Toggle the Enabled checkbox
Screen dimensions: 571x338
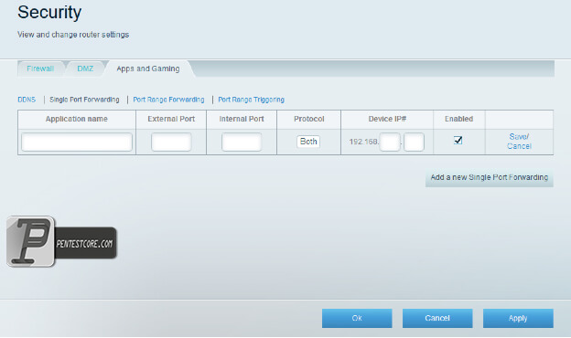458,140
